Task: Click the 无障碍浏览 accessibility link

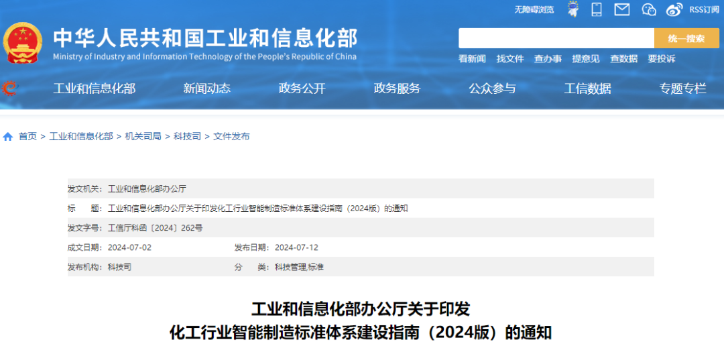Action: click(534, 9)
